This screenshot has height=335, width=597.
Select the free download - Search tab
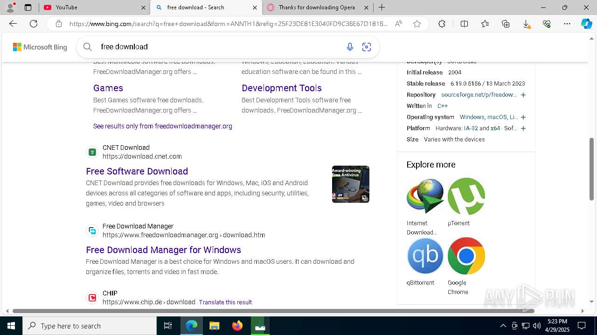(206, 7)
